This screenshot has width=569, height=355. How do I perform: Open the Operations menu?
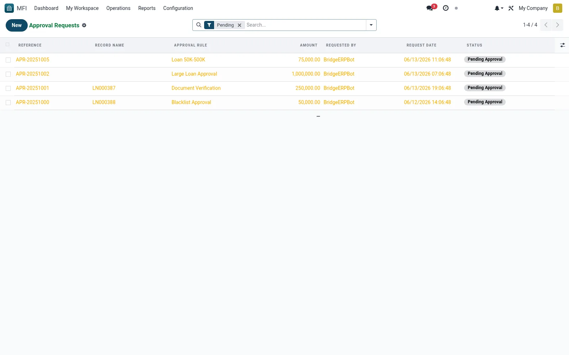coord(118,8)
